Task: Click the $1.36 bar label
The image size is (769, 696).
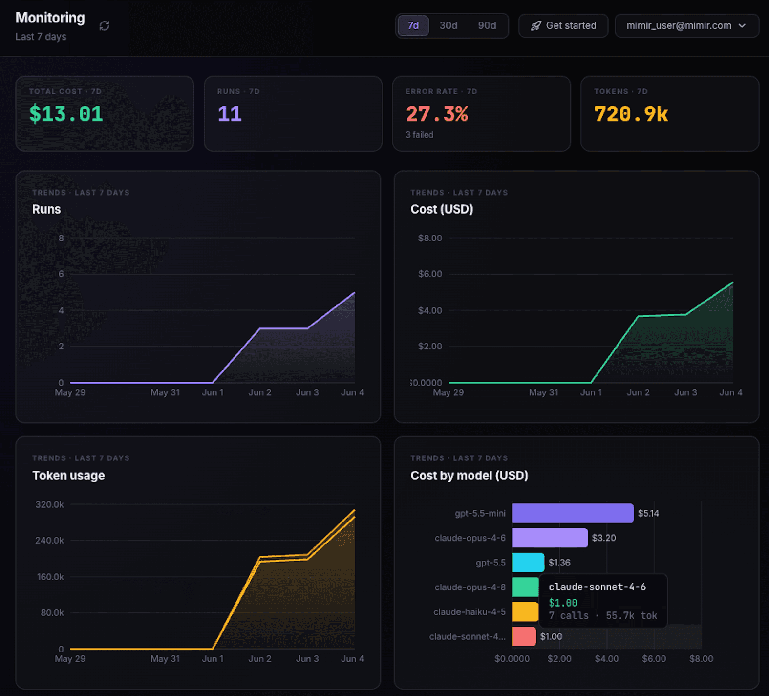Action: (x=559, y=563)
